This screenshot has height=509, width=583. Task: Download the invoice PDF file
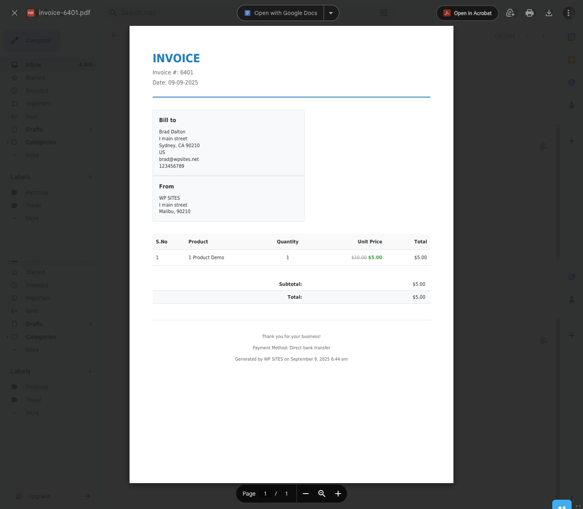point(549,13)
